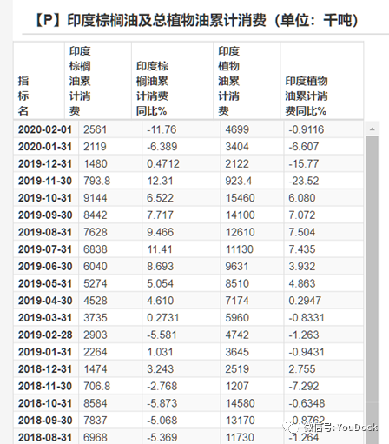The width and height of the screenshot is (389, 444).
Task: Click the 印度植物油累计消费同比% column header
Action: pos(321,81)
